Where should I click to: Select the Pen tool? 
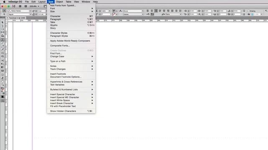point(3,46)
